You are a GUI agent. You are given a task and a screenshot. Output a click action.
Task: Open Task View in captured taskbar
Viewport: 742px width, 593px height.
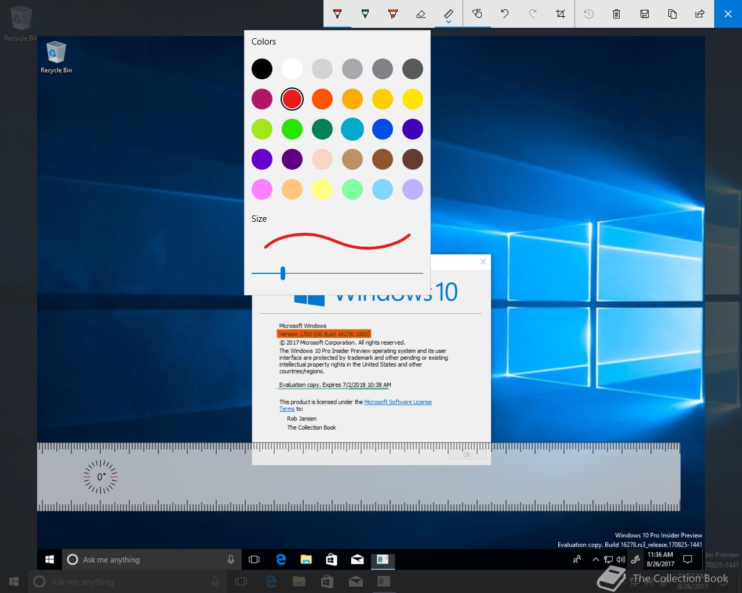pos(254,559)
